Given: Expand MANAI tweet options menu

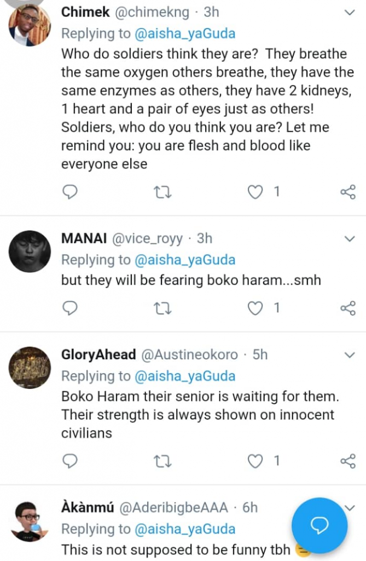Looking at the screenshot, I should point(350,238).
